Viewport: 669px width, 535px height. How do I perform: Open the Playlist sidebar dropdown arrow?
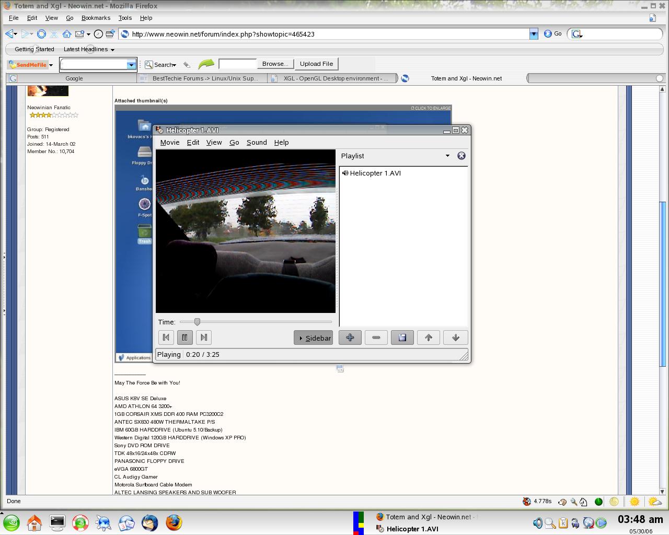pyautogui.click(x=447, y=156)
